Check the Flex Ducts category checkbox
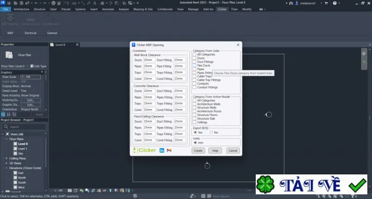372x199 pixels. pos(194,65)
